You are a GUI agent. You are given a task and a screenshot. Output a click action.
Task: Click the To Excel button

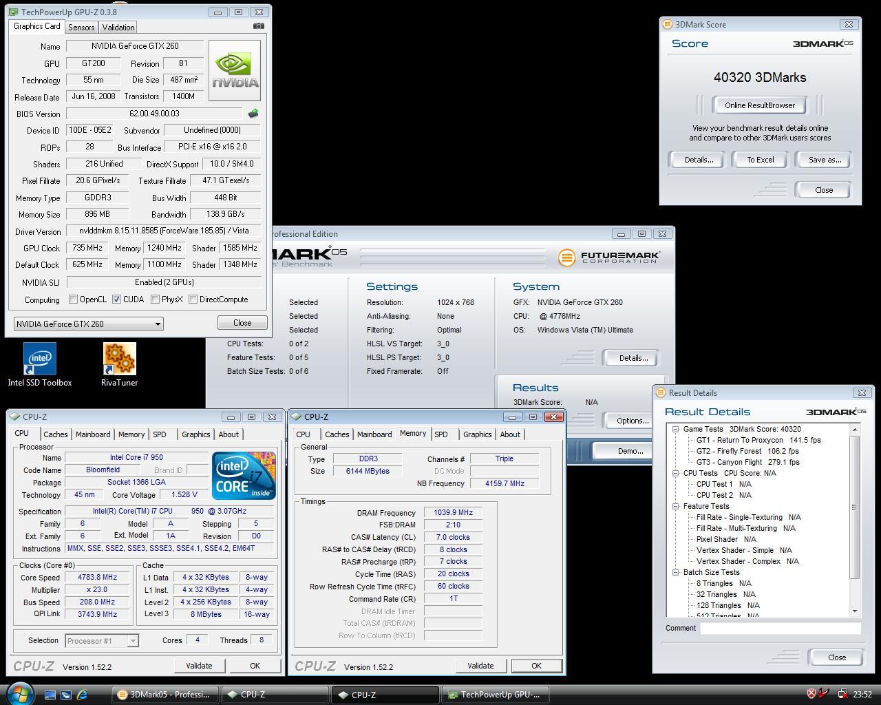coord(761,160)
